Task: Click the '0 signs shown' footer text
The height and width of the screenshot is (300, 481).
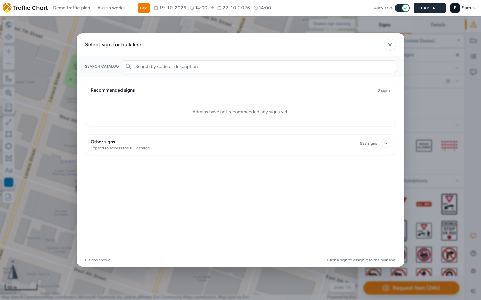Action: (x=98, y=260)
